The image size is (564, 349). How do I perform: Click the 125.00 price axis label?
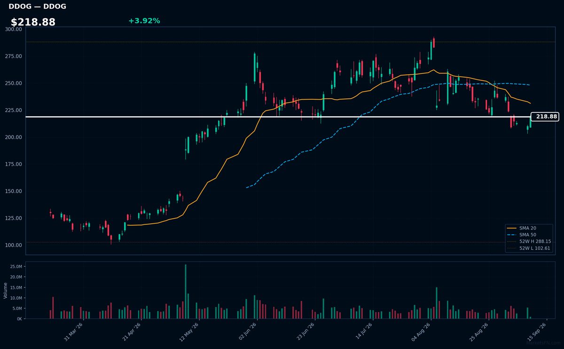(x=14, y=218)
